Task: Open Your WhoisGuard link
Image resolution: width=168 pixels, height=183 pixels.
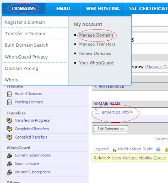Action: click(96, 63)
